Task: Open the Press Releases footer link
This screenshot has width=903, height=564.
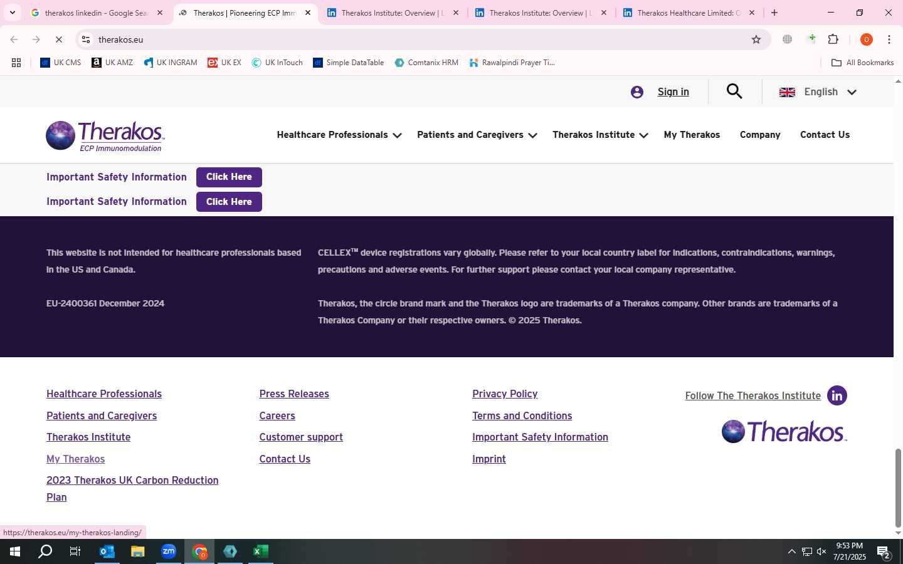Action: 294,394
